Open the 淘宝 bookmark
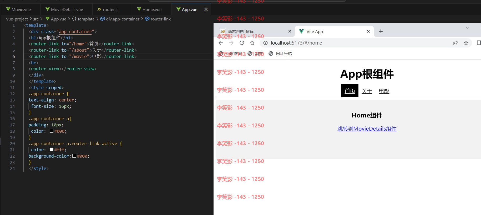This screenshot has height=215, width=481. 256,54
